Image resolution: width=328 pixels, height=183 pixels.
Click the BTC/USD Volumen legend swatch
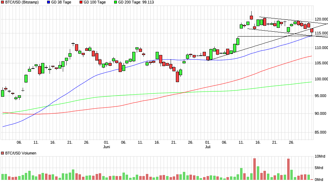2,153
